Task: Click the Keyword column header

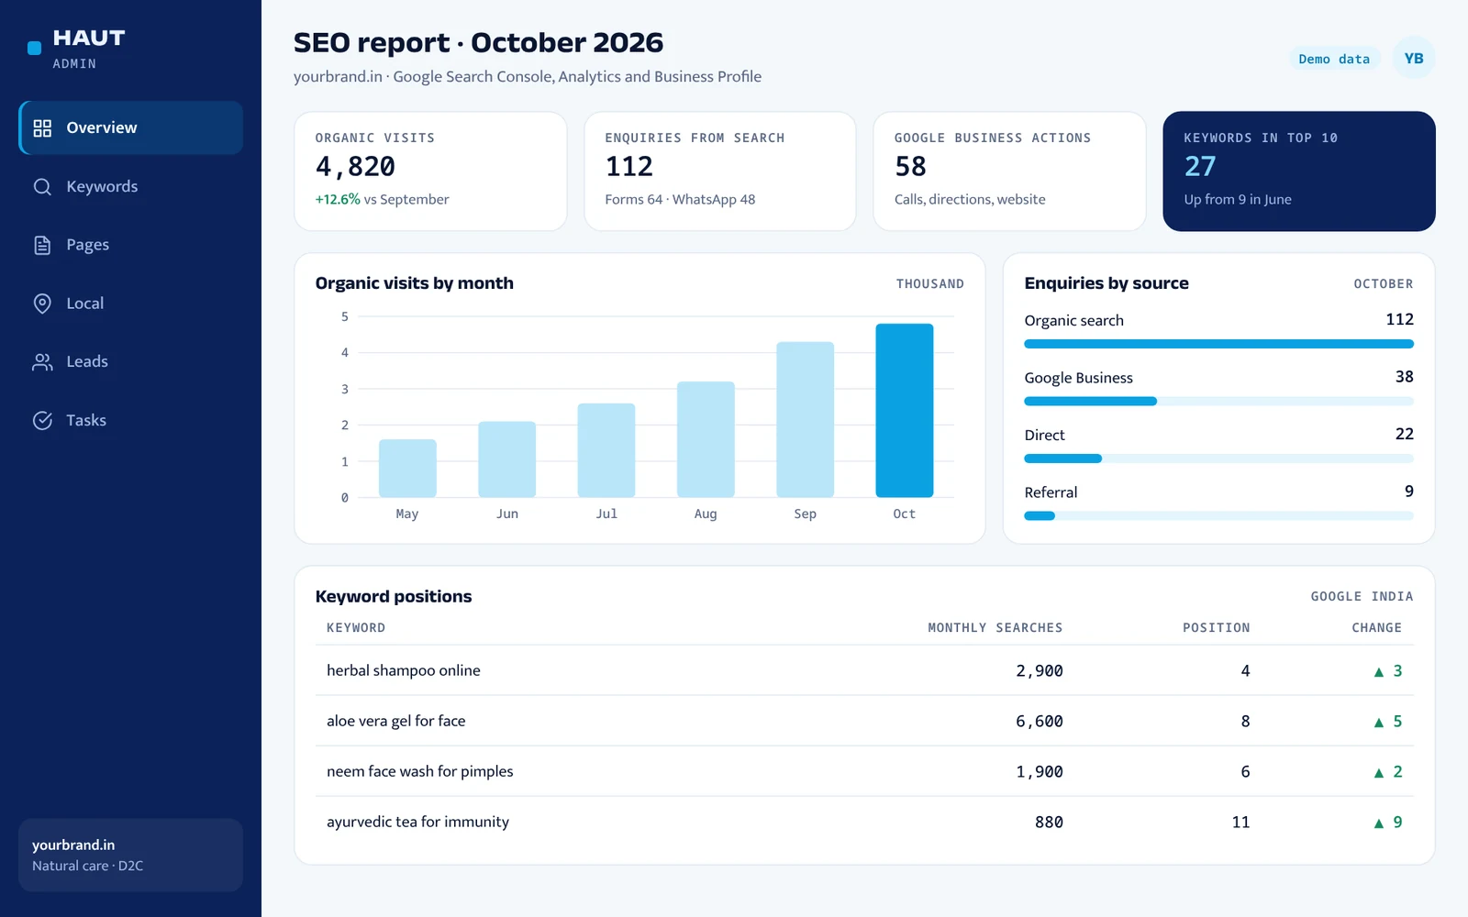Action: coord(356,628)
